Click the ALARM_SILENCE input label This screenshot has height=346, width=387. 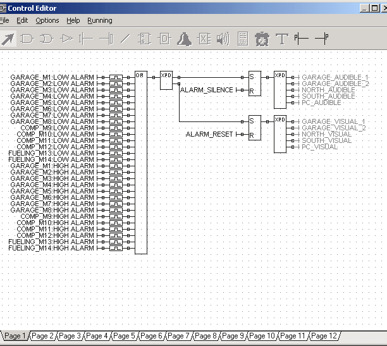(x=206, y=90)
